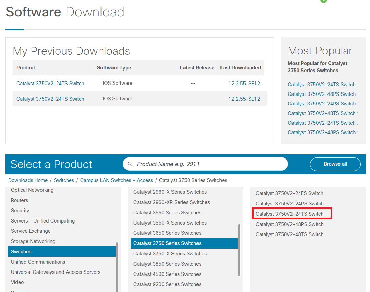This screenshot has width=370, height=292.
Task: Select Servers - Unified Computing category
Action: 43,221
